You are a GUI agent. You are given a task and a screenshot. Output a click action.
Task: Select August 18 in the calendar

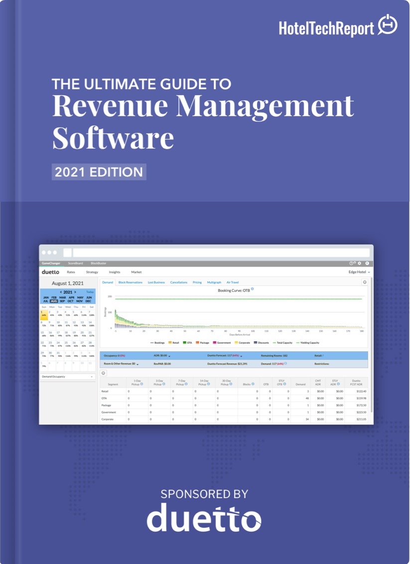tap(68, 334)
